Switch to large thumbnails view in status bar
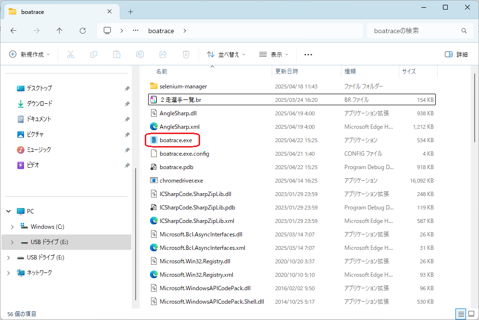The height and width of the screenshot is (320, 479). (x=471, y=314)
